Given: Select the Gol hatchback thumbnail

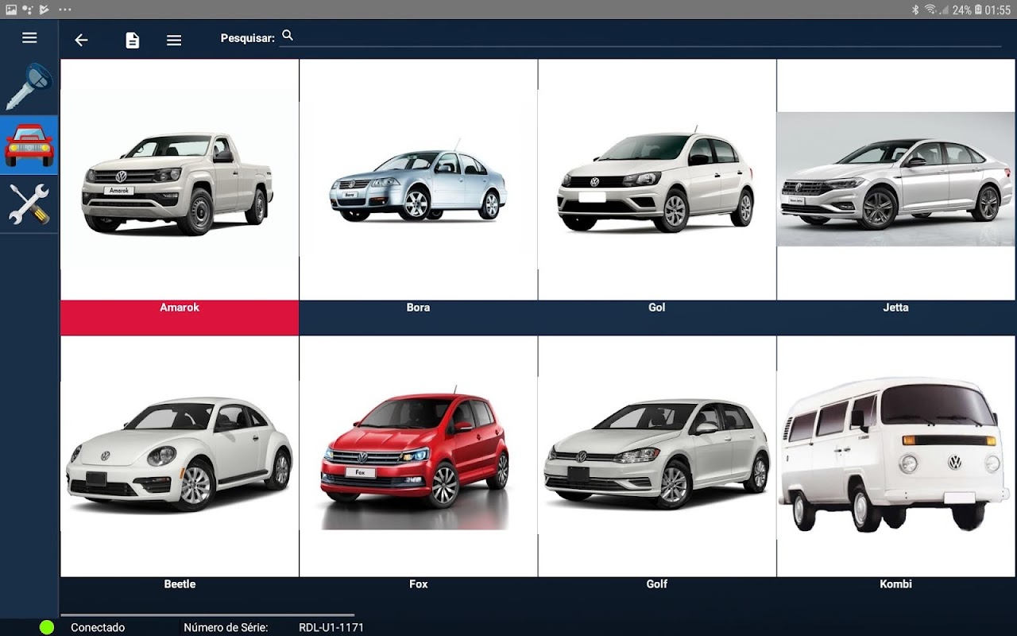Looking at the screenshot, I should (x=657, y=180).
